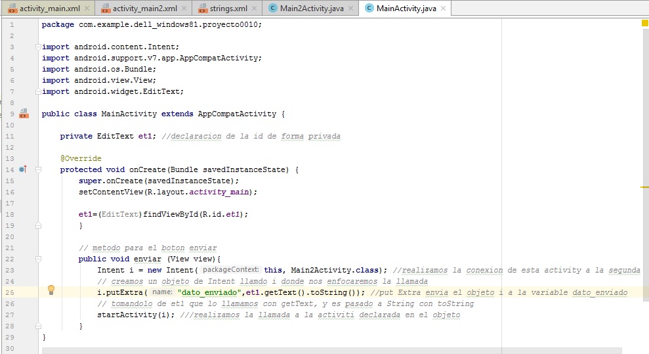The image size is (649, 354).
Task: Close the MainActivity.java tab
Action: 444,9
